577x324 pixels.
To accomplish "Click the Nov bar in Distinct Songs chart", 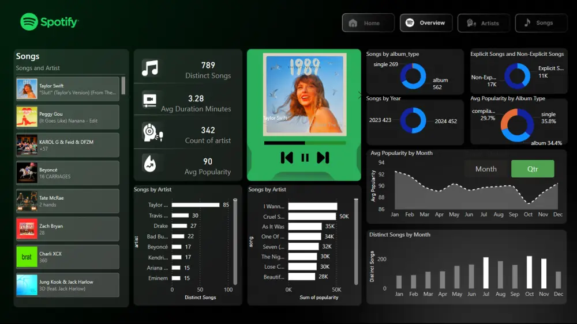I will pyautogui.click(x=544, y=273).
